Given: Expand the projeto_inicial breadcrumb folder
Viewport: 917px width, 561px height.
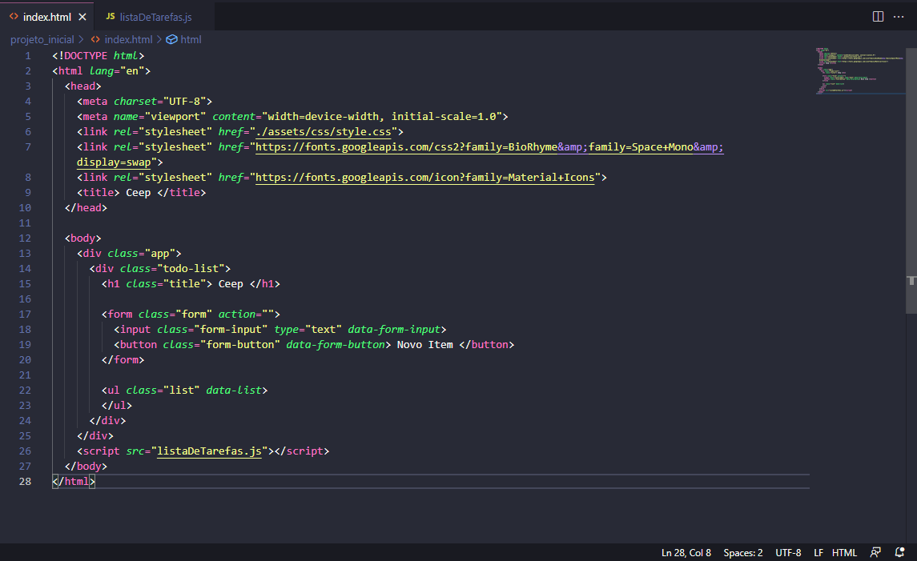Looking at the screenshot, I should (x=42, y=39).
